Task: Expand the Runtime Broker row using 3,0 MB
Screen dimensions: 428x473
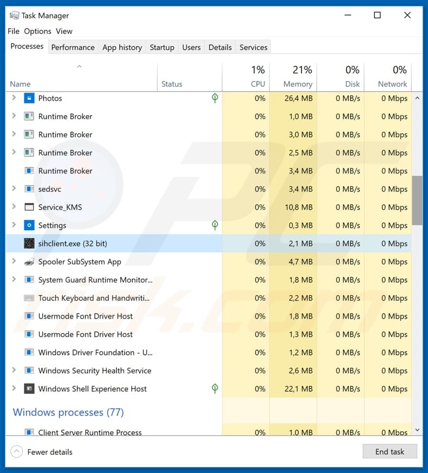Action: (x=14, y=134)
